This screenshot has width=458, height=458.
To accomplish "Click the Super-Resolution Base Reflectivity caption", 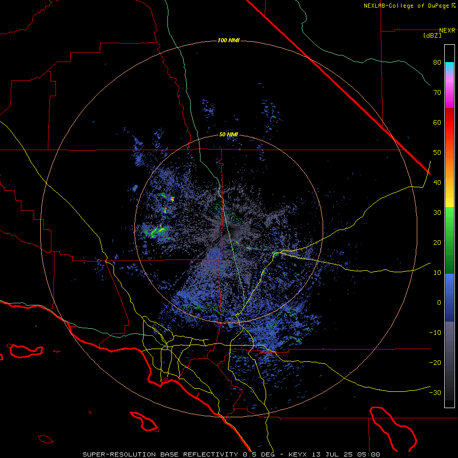I will (232, 454).
